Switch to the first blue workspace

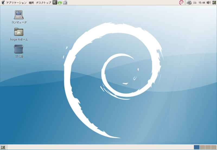point(196,147)
